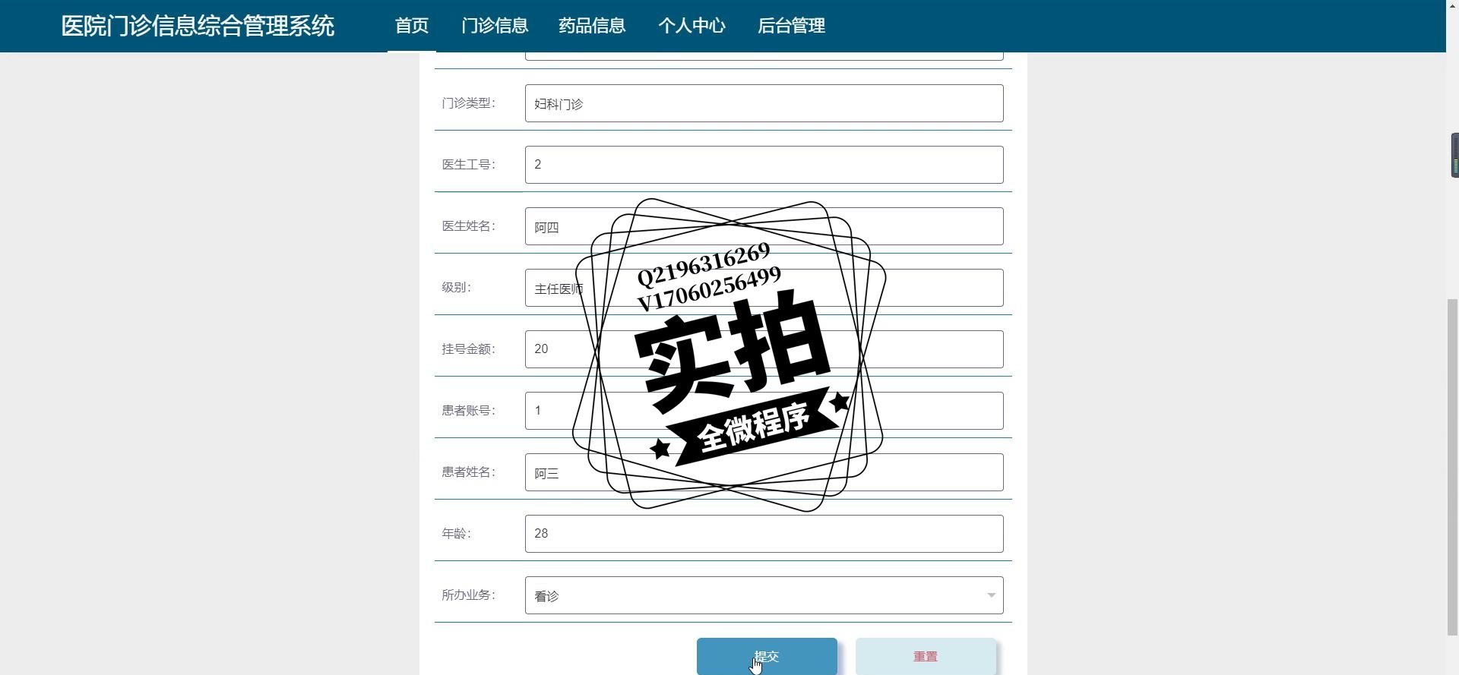Screen dimensions: 1459x675
Task: Open 后台管理 in the navigation bar
Action: [x=791, y=26]
